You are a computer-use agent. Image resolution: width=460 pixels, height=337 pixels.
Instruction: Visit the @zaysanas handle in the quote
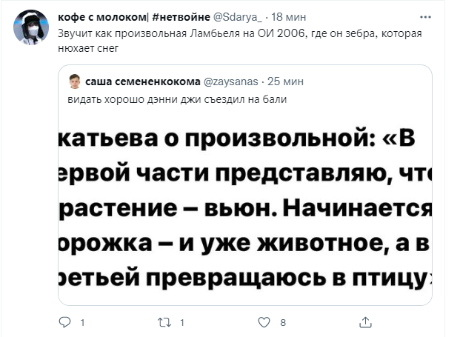[222, 81]
